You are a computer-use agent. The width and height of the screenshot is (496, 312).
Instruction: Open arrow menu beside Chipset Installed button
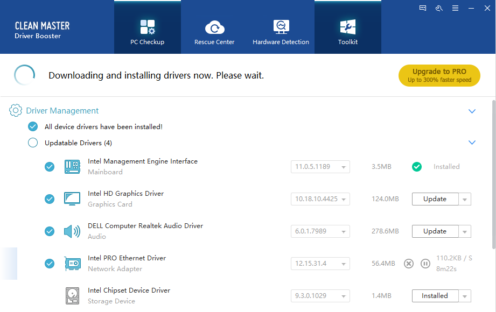click(x=465, y=296)
